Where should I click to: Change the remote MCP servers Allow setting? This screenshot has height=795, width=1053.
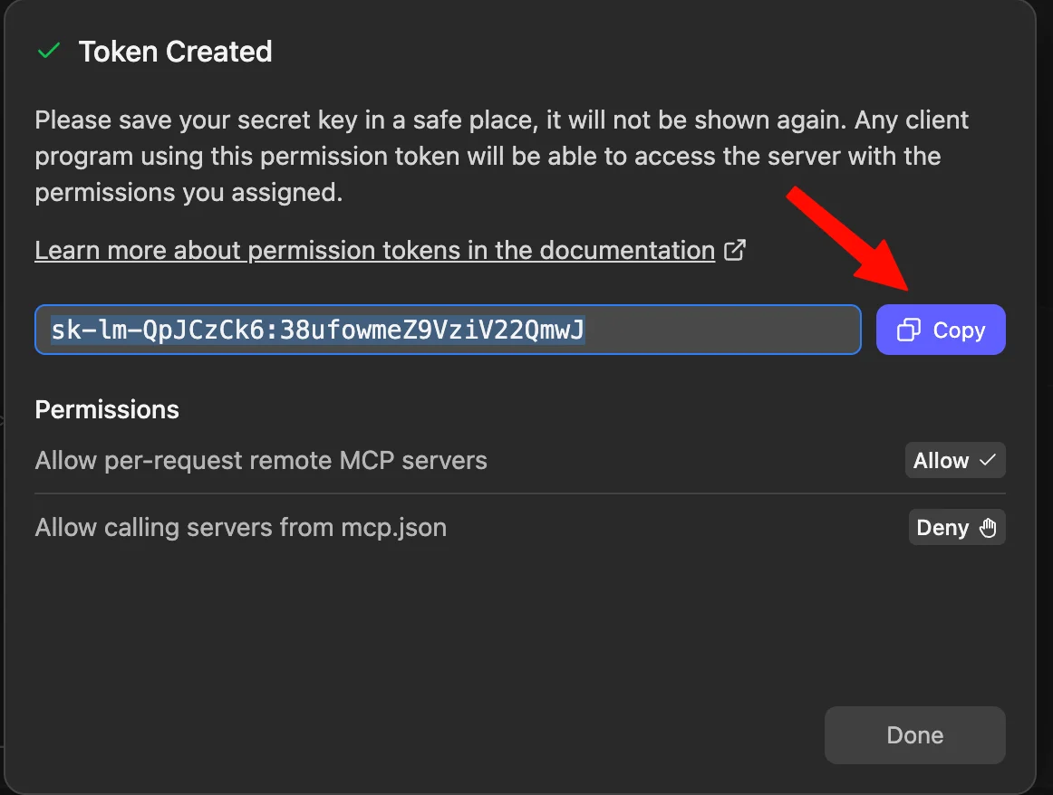[955, 460]
